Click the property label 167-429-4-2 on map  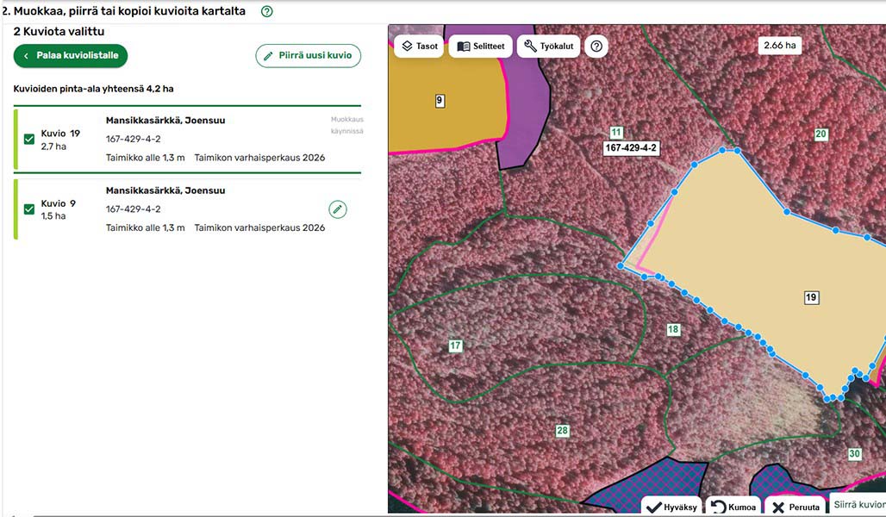631,148
